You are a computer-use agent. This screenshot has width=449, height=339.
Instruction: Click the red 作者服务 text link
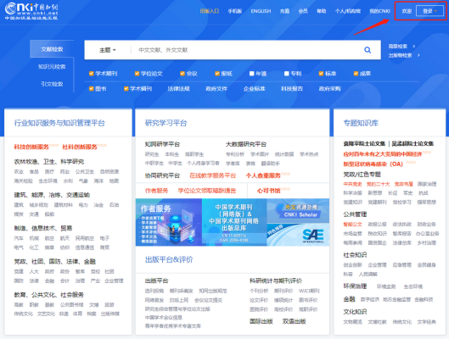click(x=157, y=191)
